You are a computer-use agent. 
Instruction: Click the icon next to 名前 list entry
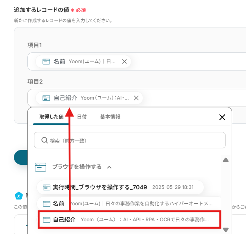pyautogui.click(x=47, y=204)
